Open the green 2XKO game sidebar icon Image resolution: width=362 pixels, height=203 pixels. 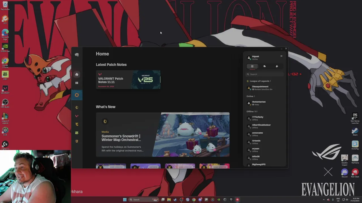click(77, 133)
